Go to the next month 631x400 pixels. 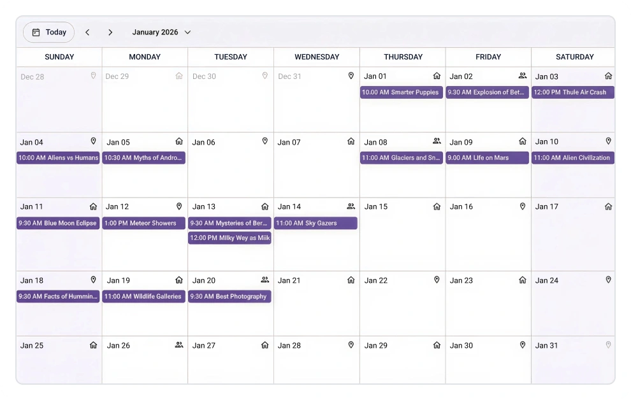pyautogui.click(x=110, y=32)
